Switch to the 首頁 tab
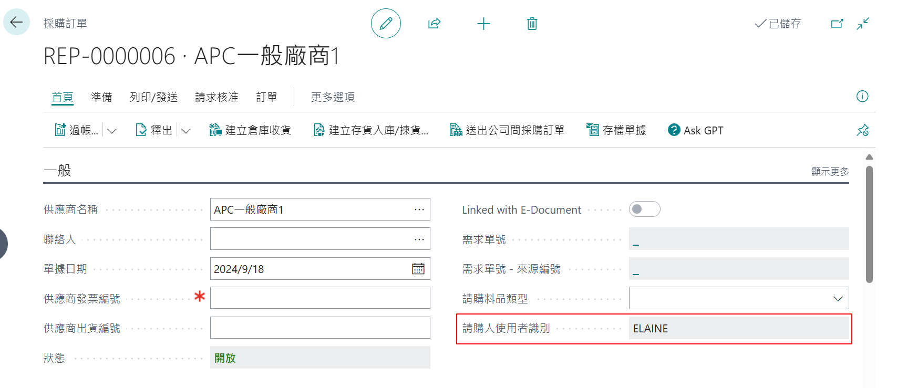 63,97
